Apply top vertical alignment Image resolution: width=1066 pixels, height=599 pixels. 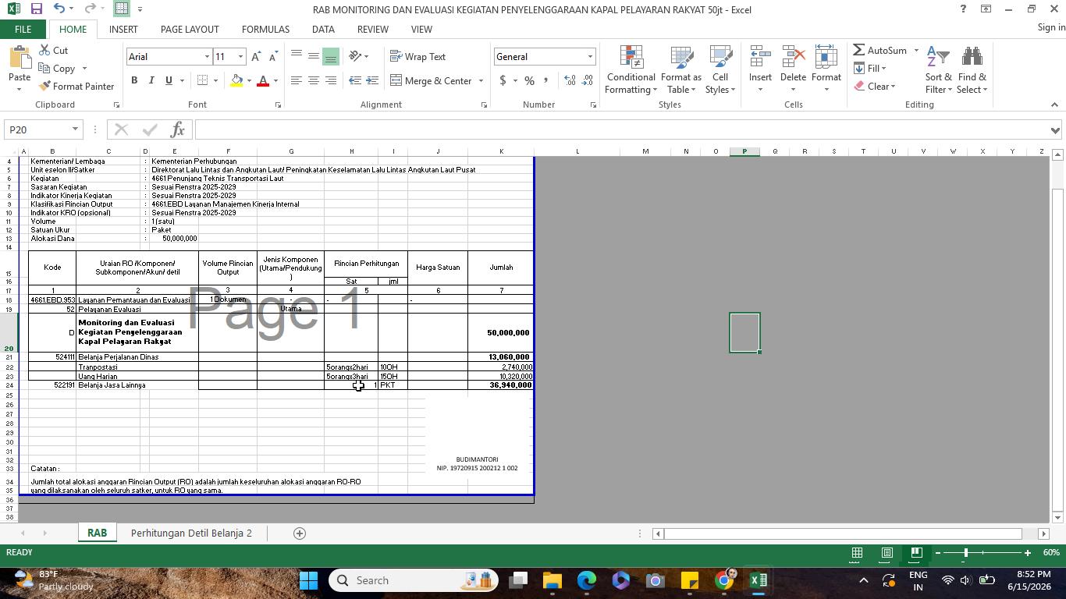(296, 56)
